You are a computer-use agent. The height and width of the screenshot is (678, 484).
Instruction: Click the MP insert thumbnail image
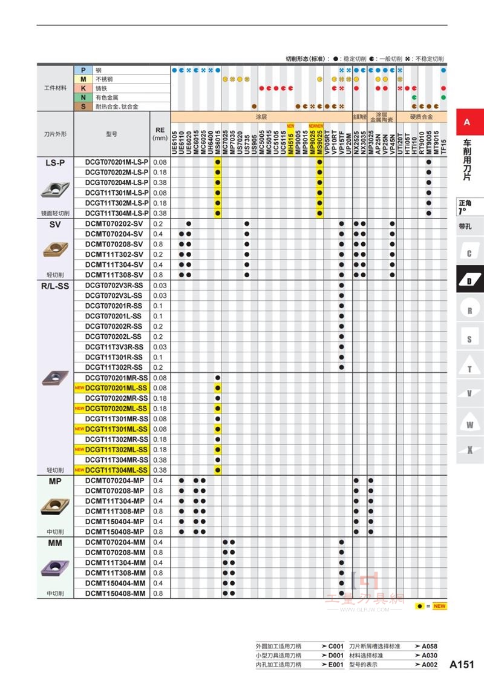(55, 506)
